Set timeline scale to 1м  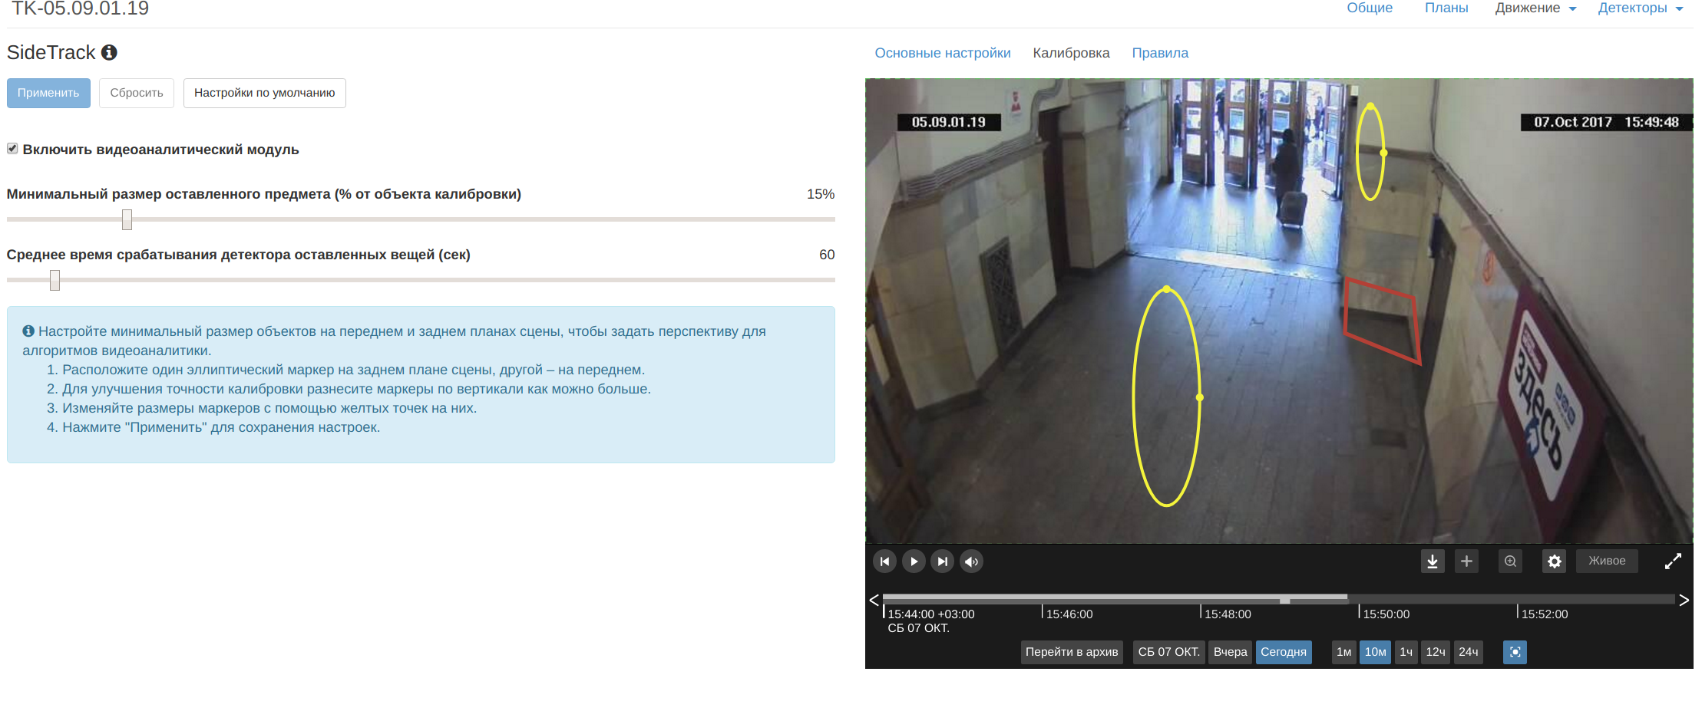[1343, 652]
